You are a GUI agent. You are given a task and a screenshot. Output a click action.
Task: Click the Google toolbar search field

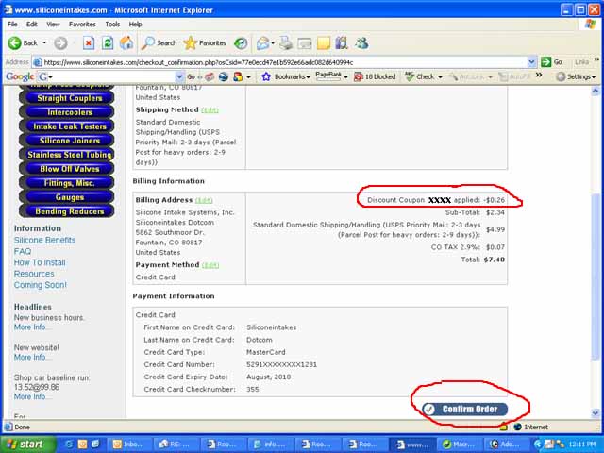pos(109,76)
